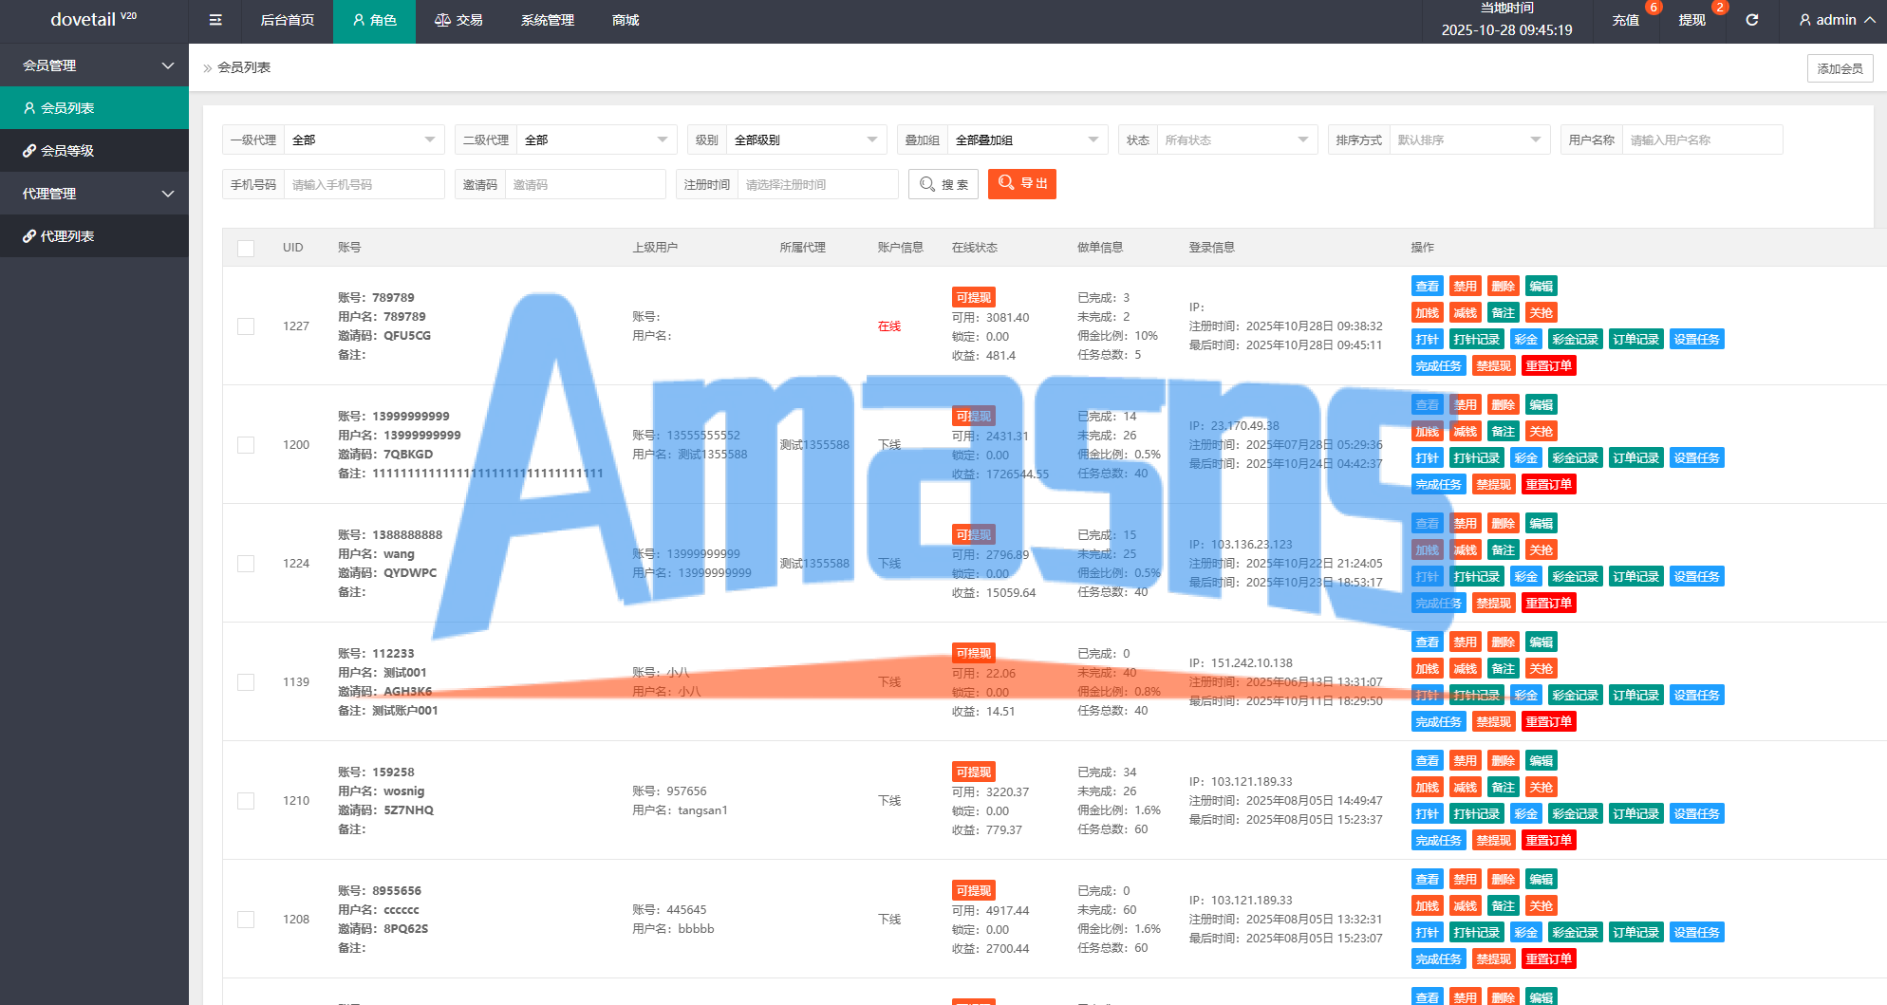
Task: Click the refresh icon in the top bar
Action: tap(1752, 20)
